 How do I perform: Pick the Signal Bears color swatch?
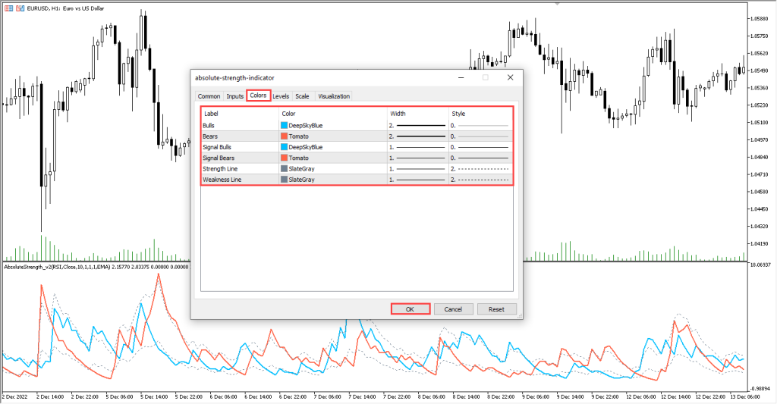click(285, 158)
